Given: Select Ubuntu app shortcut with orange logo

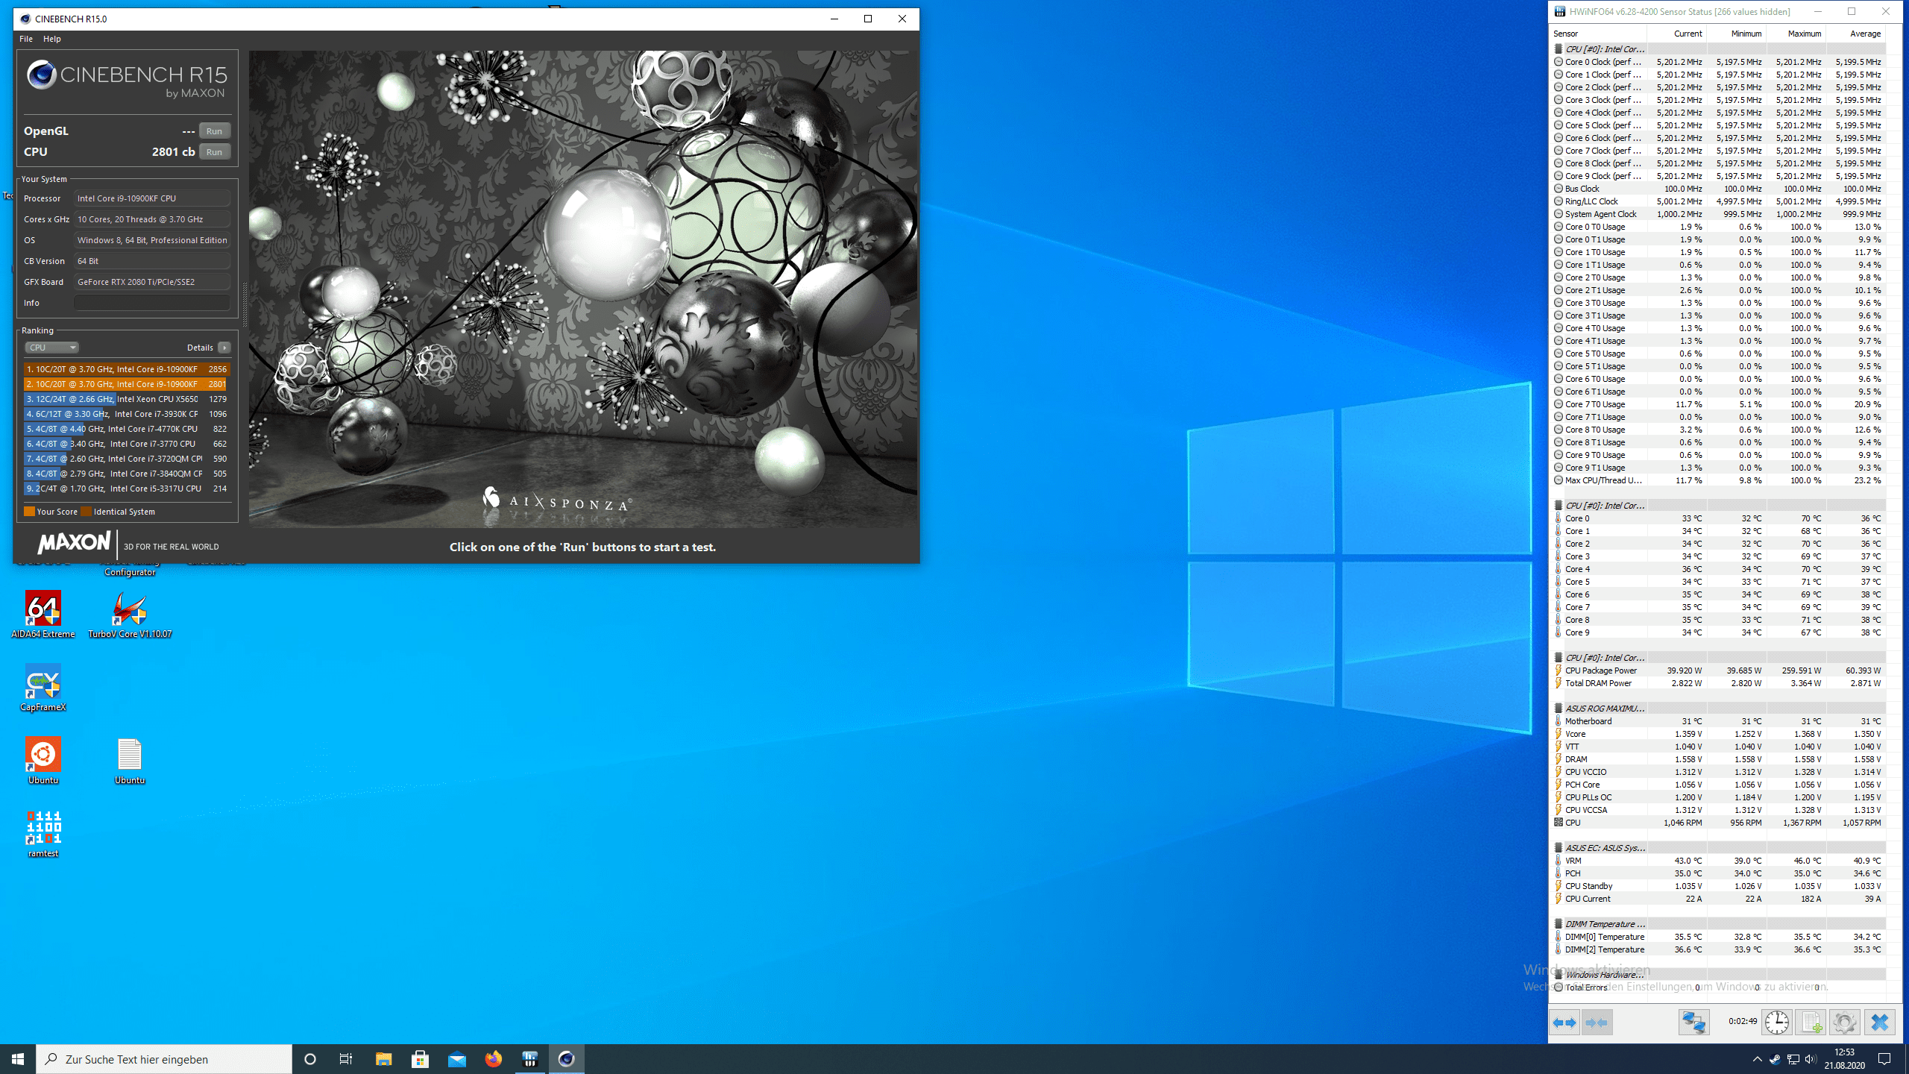Looking at the screenshot, I should 43,761.
